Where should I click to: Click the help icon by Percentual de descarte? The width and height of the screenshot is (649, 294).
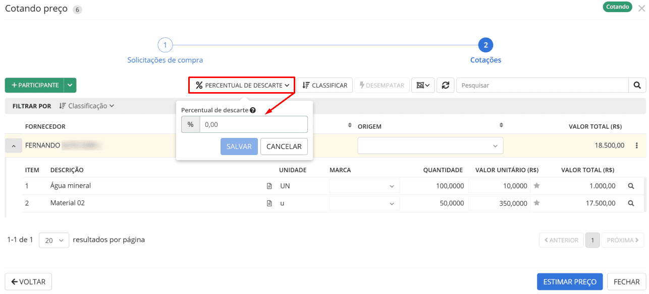(x=253, y=110)
